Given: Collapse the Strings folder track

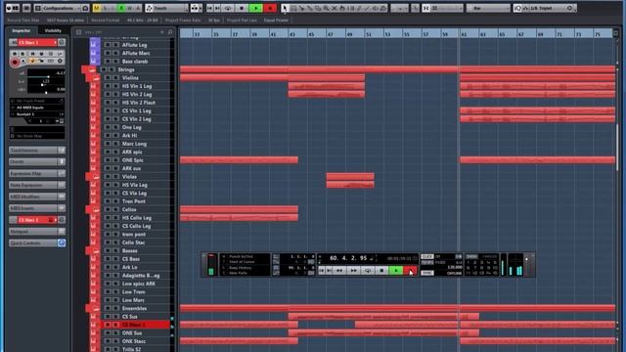Looking at the screenshot, I should 92,69.
